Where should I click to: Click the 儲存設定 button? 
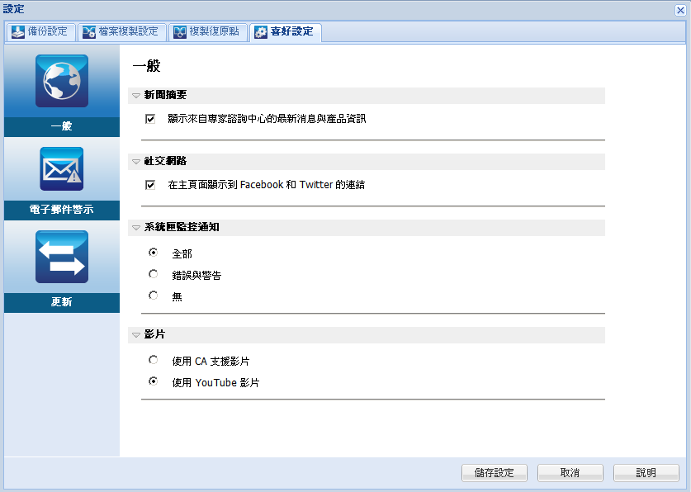point(494,472)
